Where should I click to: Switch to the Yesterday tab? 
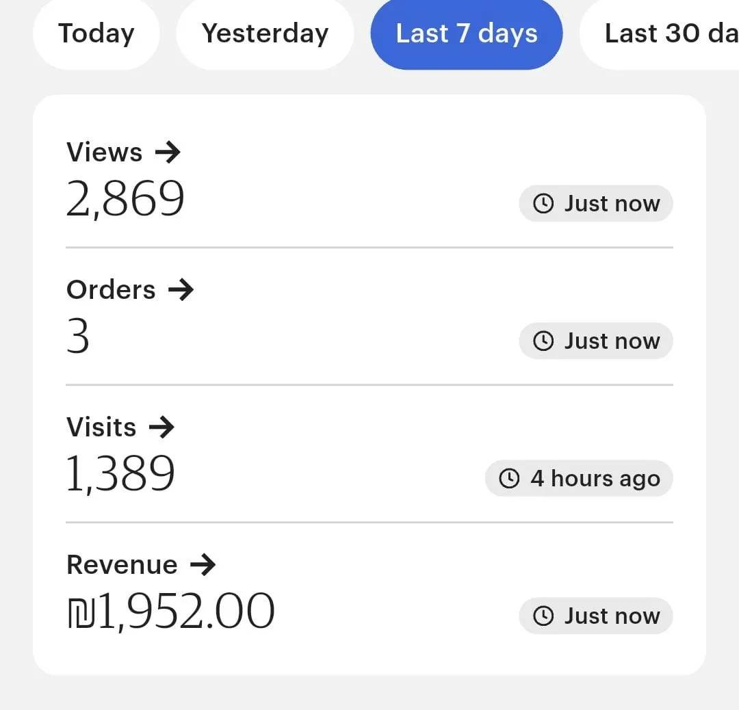coord(265,34)
